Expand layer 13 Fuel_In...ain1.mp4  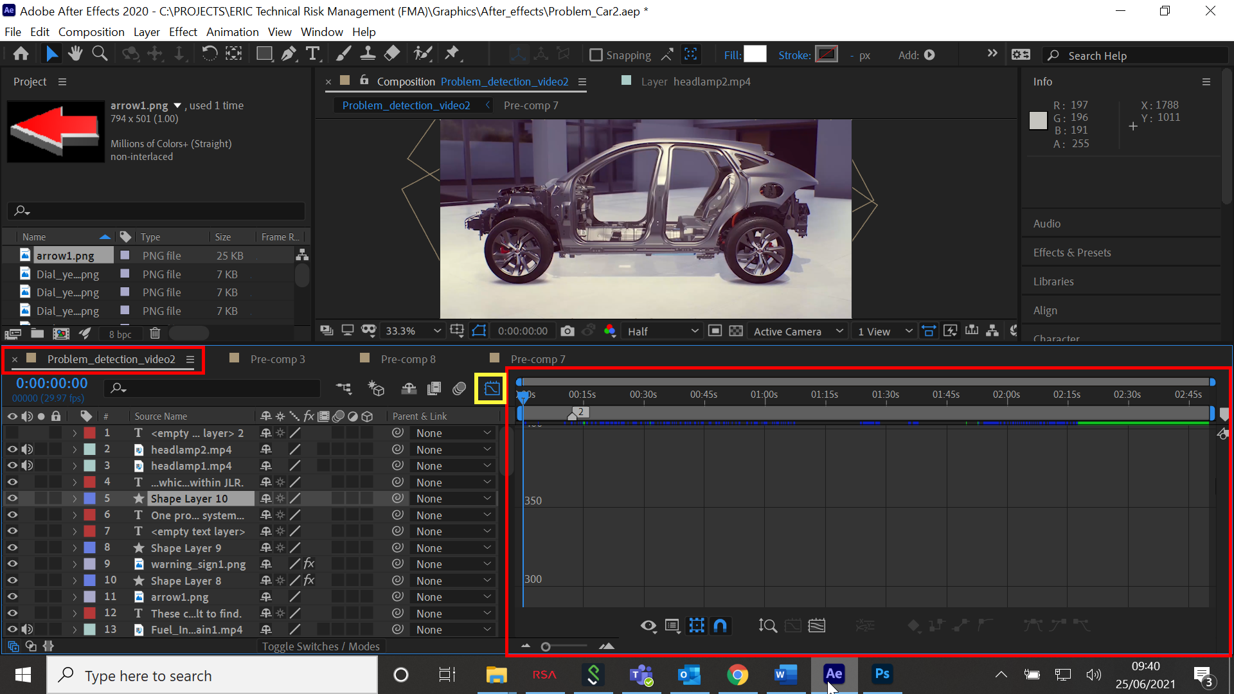coord(74,630)
